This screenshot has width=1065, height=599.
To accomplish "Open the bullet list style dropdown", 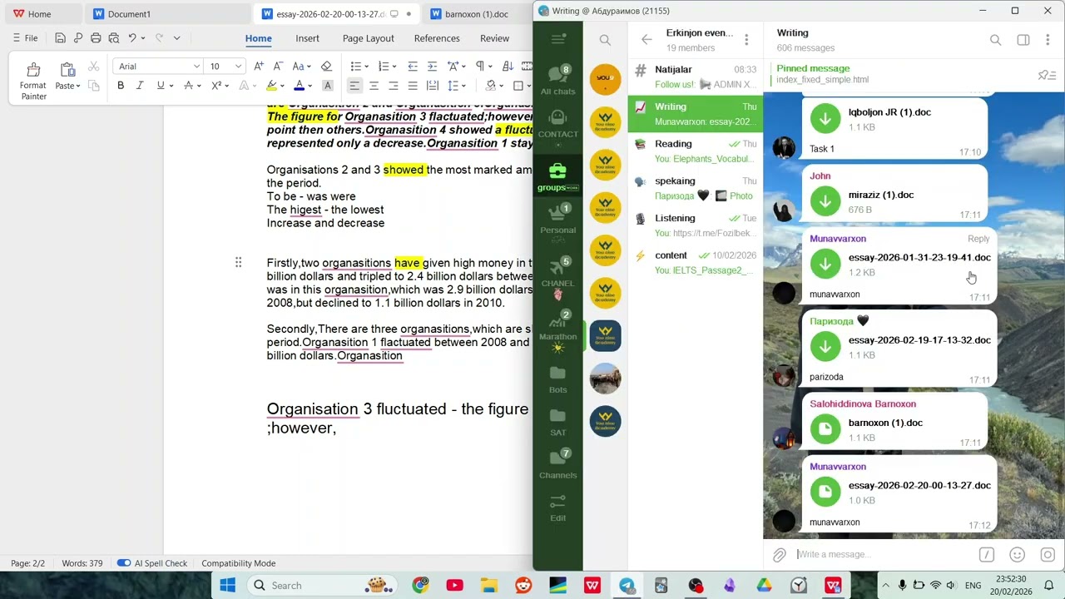I will pyautogui.click(x=367, y=67).
